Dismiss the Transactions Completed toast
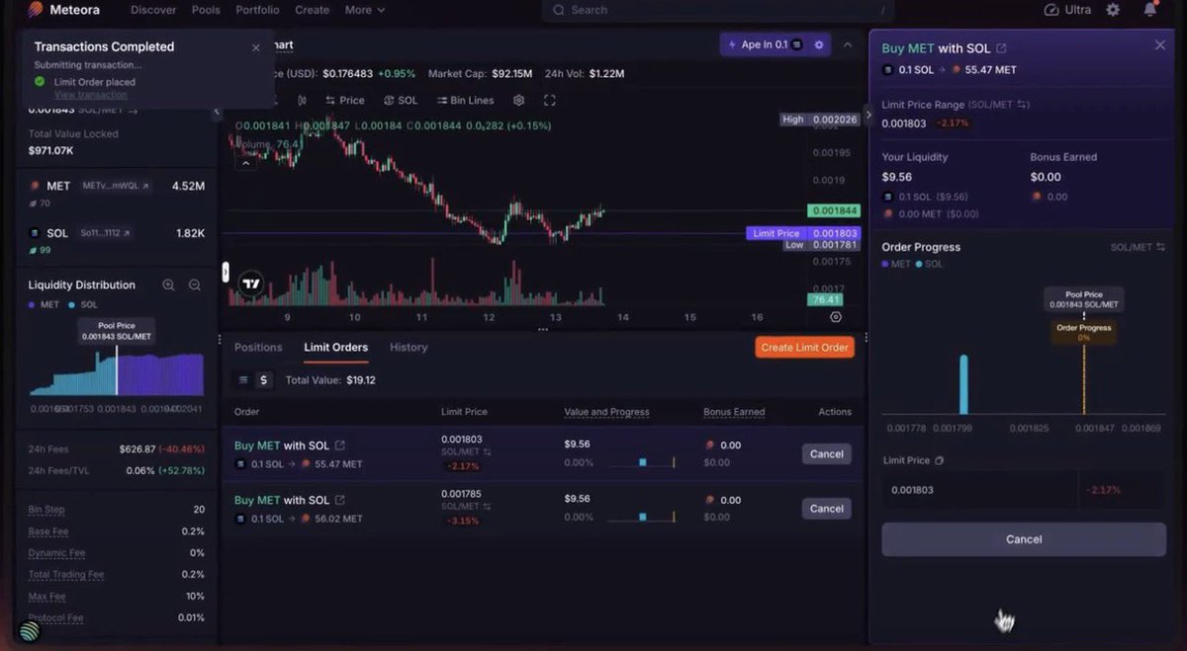 coord(256,47)
